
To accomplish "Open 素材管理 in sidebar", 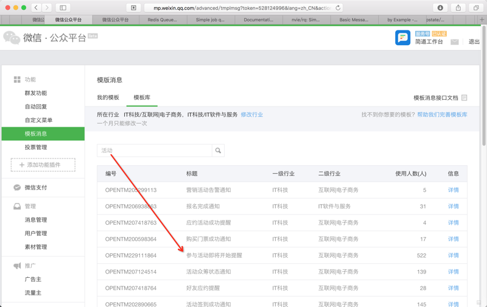I will [x=36, y=247].
